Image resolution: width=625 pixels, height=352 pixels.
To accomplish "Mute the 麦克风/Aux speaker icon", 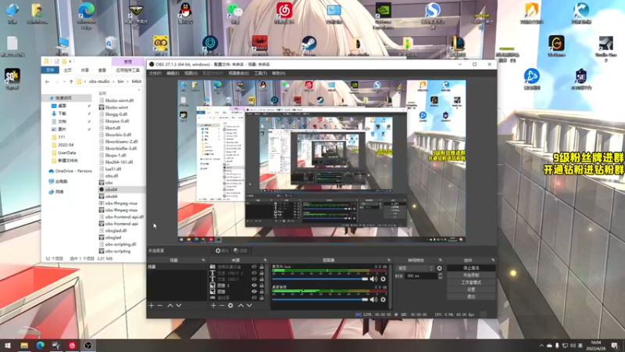I will (x=373, y=279).
